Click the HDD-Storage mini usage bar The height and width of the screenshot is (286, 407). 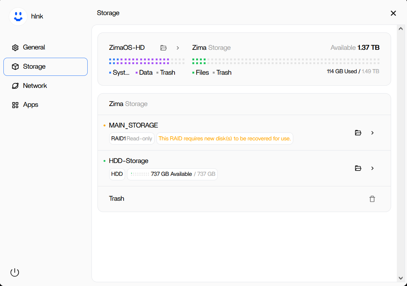tap(140, 174)
